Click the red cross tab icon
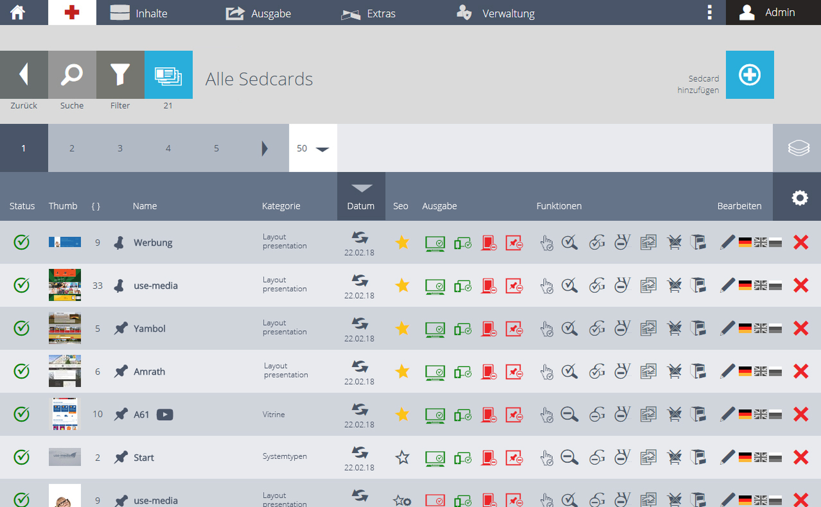 72,12
